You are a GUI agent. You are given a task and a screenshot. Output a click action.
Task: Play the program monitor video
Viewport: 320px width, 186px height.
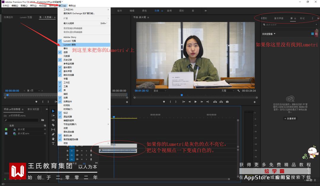(196, 102)
